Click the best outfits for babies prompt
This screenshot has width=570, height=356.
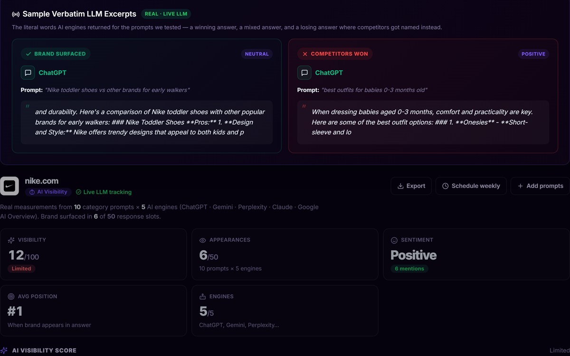[374, 90]
